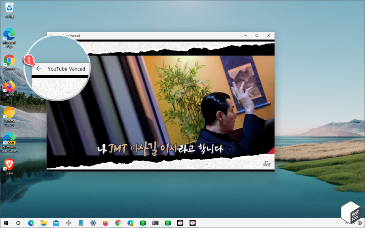Open Microsoft Edge Canary desktop shortcut
Screen dimensions: 365x228
coord(9,143)
